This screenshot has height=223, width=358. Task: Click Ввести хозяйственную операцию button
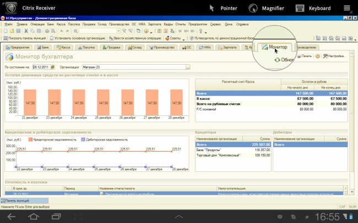coord(135,38)
